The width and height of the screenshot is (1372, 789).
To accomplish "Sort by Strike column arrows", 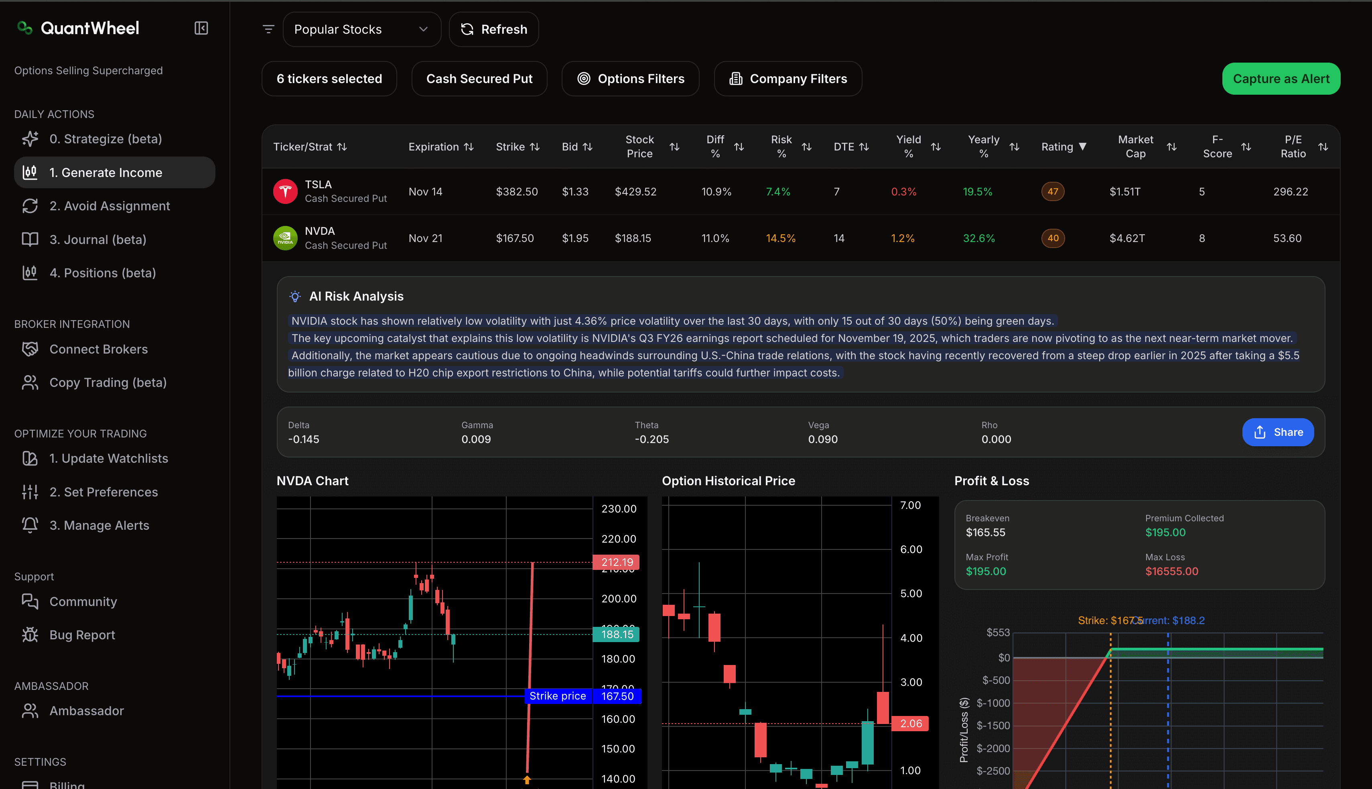I will click(x=535, y=147).
